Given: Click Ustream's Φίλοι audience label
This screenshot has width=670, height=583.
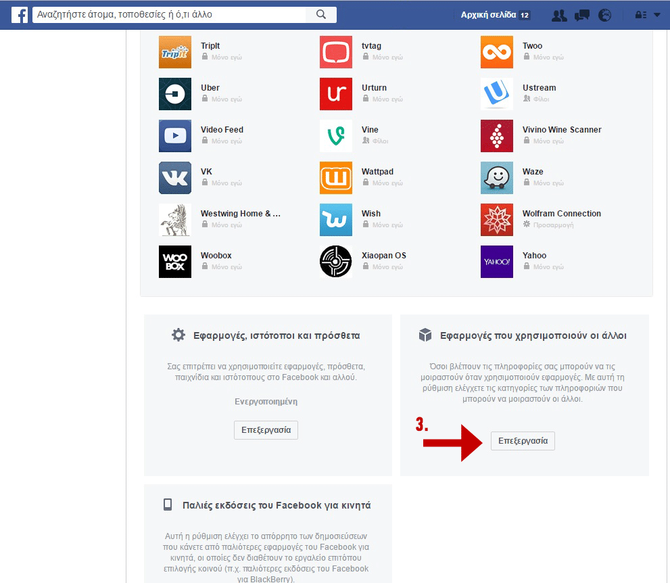Looking at the screenshot, I should pos(541,99).
